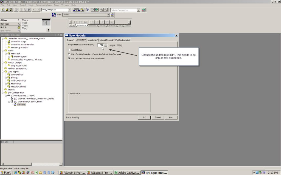This screenshot has height=175, width=281.
Task: Uncheck Use Unicast Connection over EtherNet/IP
Action: point(69,59)
